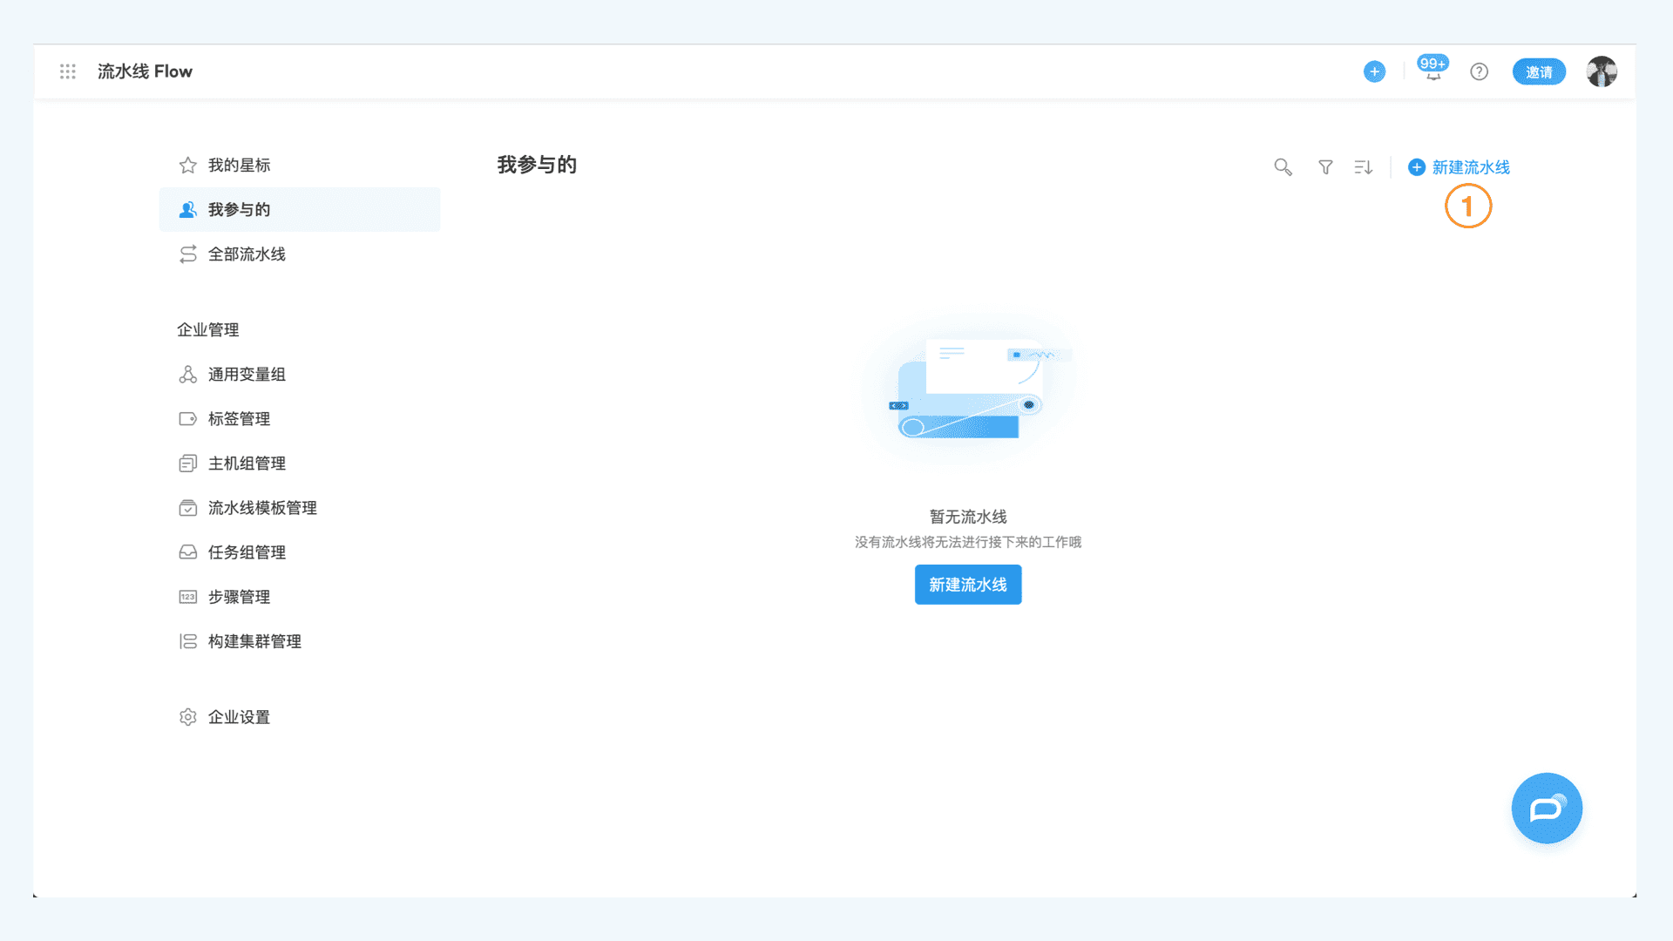1673x941 pixels.
Task: Open notifications bell with 99+ badge
Action: pos(1433,71)
